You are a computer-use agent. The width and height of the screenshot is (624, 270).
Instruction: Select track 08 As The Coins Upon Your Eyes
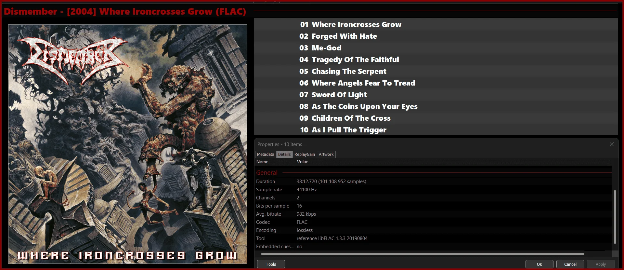point(436,106)
